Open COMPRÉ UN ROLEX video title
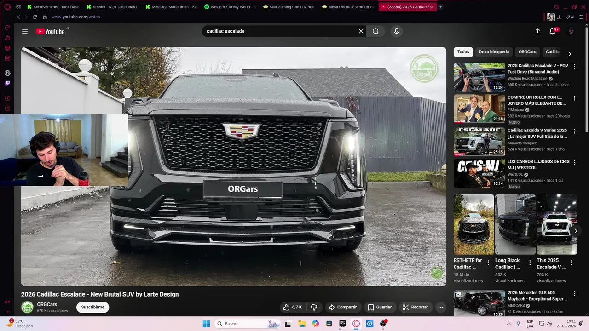This screenshot has width=589, height=331. pos(537,100)
